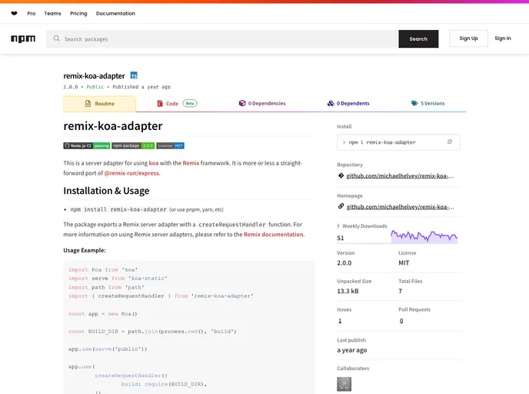The image size is (529, 394).
Task: Open the Repository github link
Action: coord(400,176)
